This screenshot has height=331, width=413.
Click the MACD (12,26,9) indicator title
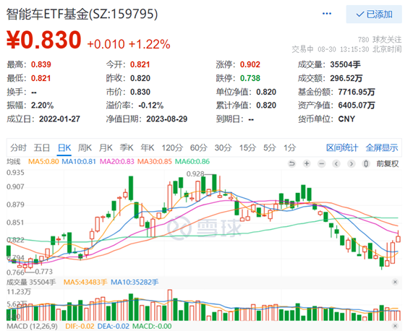(x=32, y=326)
